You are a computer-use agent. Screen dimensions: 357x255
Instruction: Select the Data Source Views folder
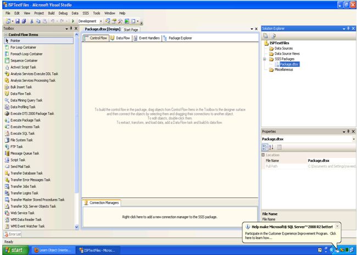tap(287, 54)
